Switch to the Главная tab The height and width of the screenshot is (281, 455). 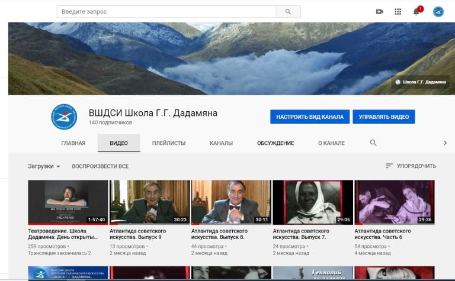pos(73,143)
